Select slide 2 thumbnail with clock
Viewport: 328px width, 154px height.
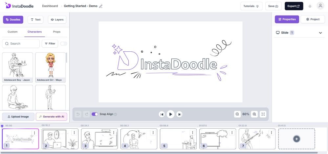[x=60, y=139]
